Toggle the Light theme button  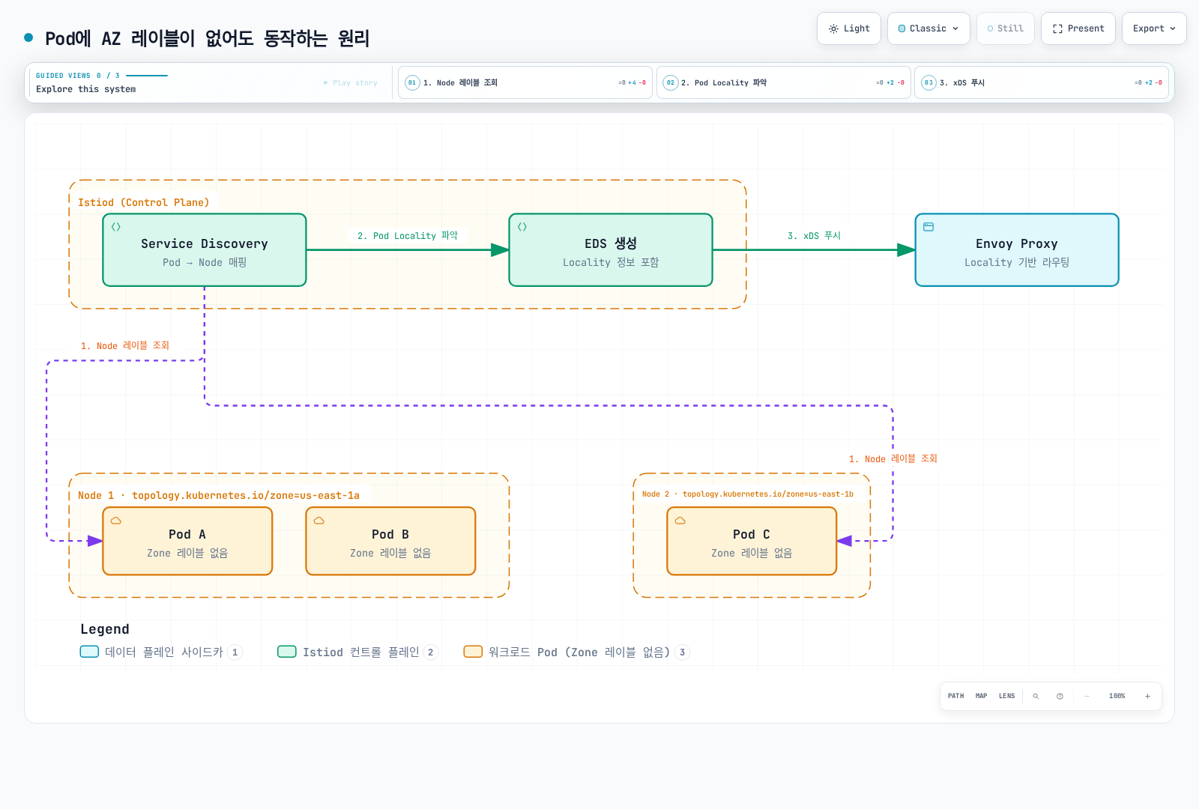click(x=849, y=28)
